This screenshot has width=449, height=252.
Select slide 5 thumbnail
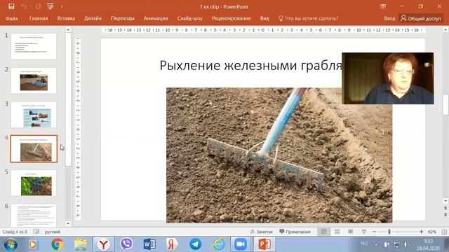point(34,183)
